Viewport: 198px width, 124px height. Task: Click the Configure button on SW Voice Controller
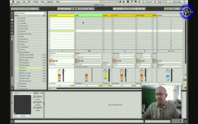point(36,93)
